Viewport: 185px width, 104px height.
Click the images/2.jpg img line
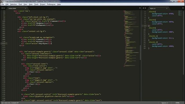tap(41, 80)
